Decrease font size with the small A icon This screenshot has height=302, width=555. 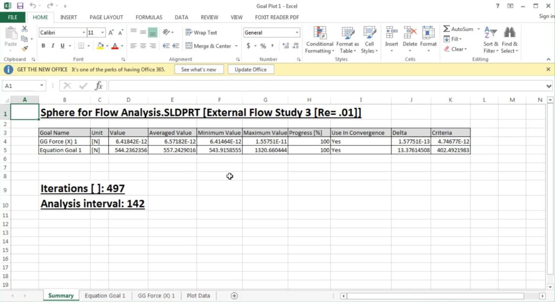(121, 32)
